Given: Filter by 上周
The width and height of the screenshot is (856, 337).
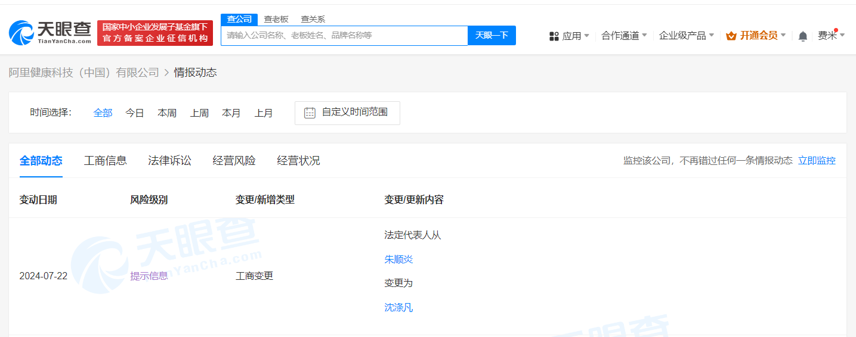Looking at the screenshot, I should coord(199,113).
